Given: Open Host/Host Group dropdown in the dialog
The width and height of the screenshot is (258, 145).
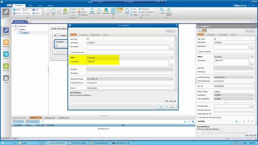Looking at the screenshot, I should pyautogui.click(x=172, y=79).
